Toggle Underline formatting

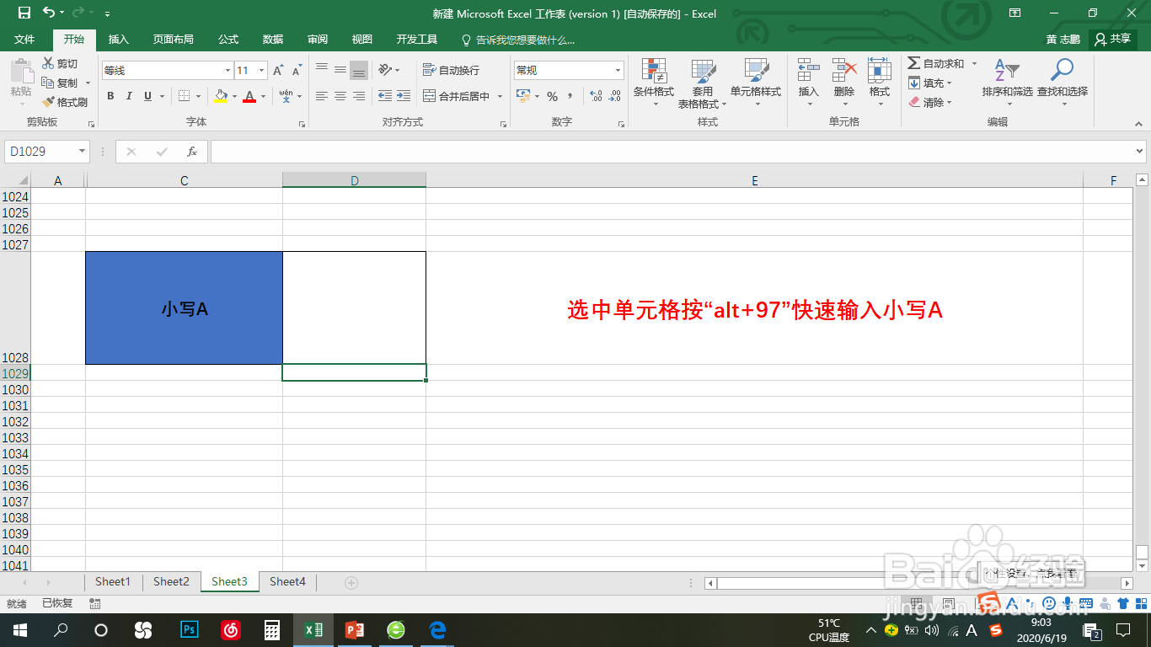[148, 96]
